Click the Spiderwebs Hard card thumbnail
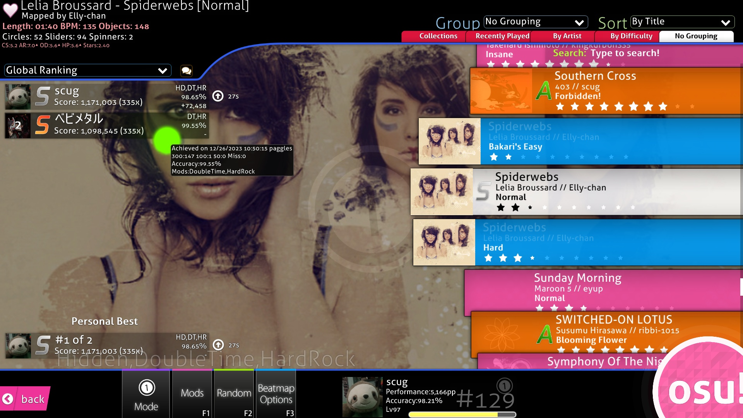 point(444,242)
